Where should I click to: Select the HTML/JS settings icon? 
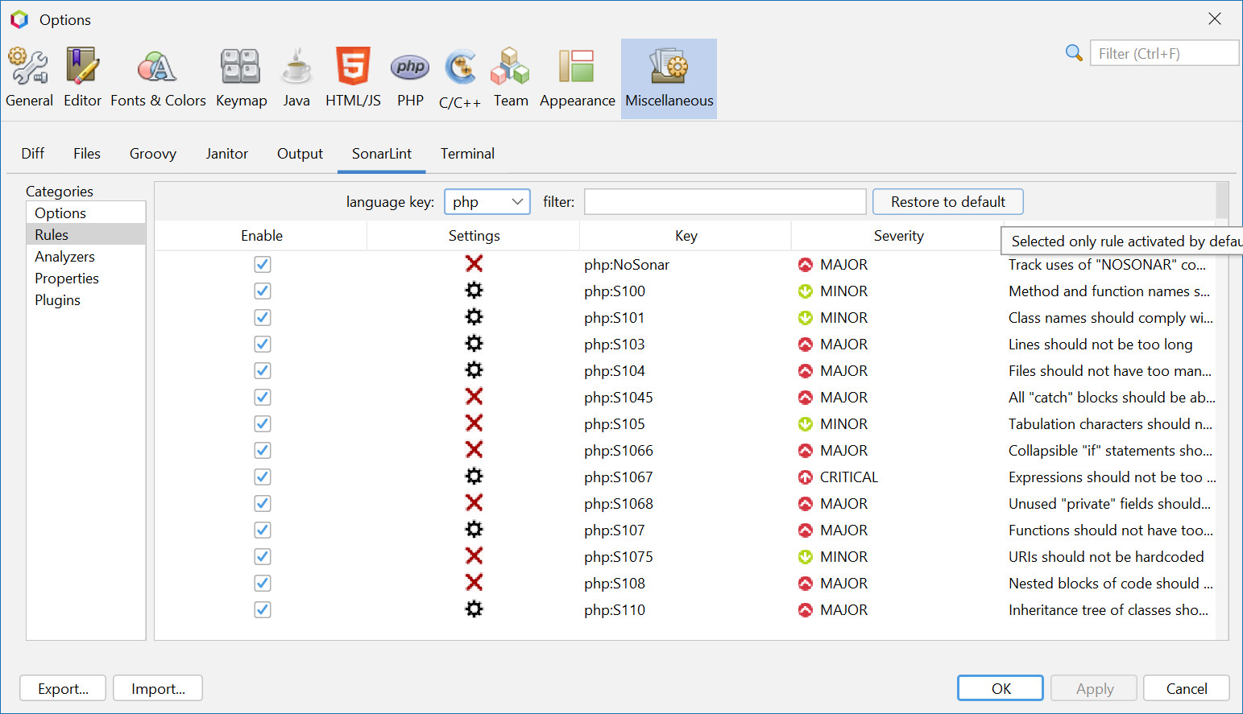353,68
